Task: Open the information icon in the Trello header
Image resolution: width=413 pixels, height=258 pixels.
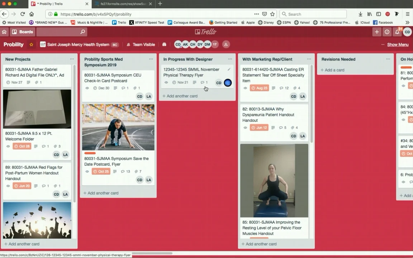Action: coord(387,32)
